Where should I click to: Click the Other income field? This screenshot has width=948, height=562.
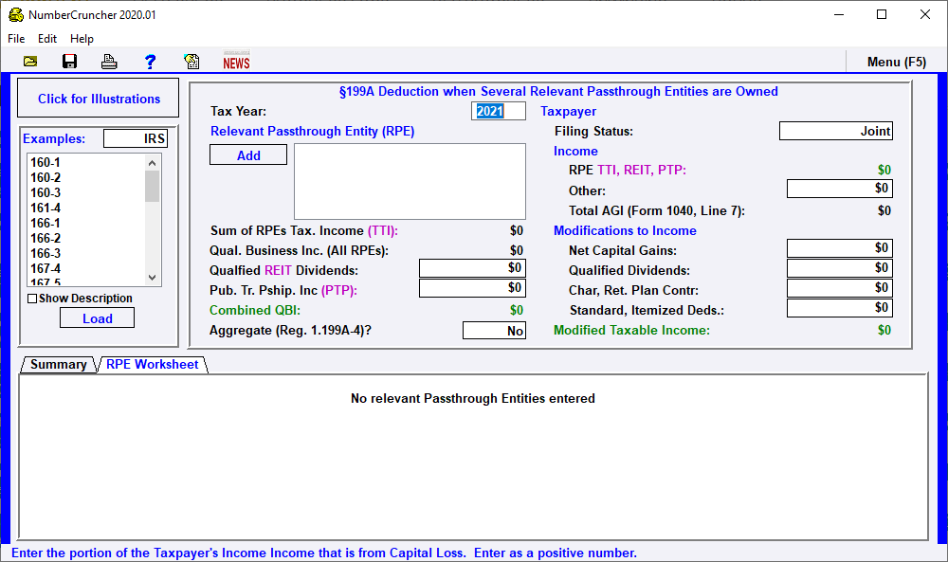(x=840, y=189)
